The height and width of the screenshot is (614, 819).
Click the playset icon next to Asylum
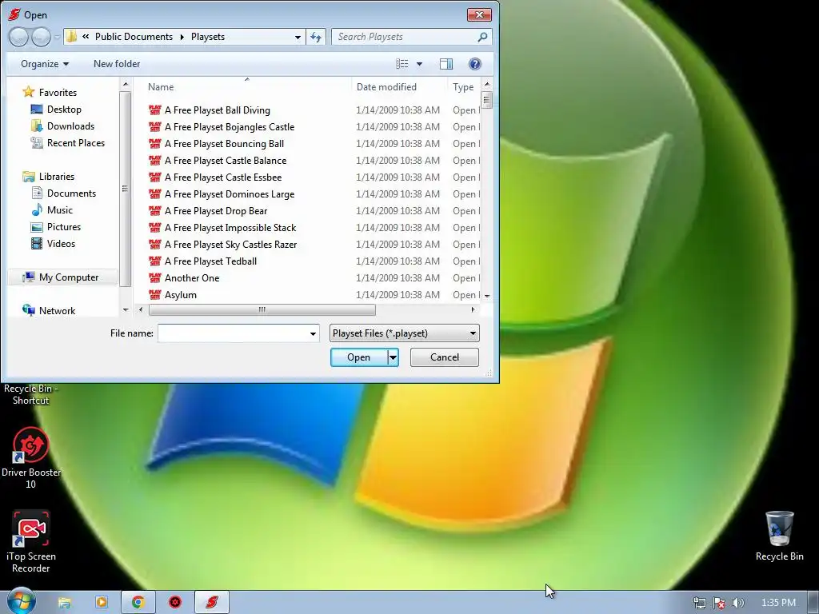click(154, 295)
